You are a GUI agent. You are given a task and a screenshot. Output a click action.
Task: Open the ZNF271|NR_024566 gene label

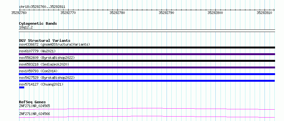click(x=34, y=114)
